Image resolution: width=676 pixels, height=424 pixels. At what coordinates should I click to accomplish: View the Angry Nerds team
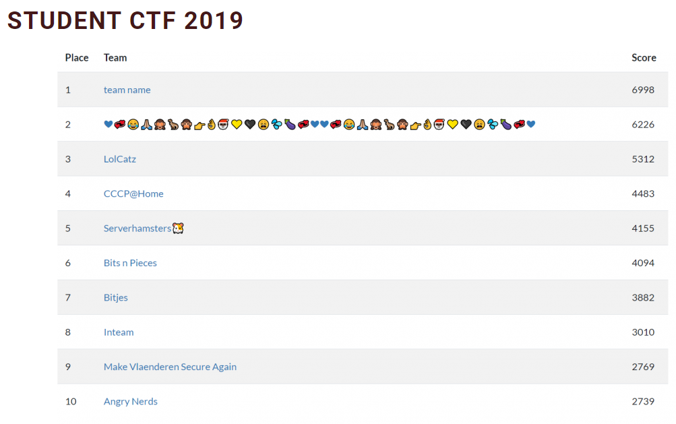click(130, 402)
